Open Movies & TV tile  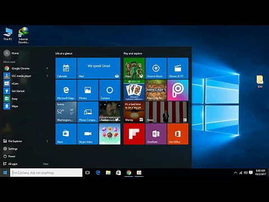178,68
